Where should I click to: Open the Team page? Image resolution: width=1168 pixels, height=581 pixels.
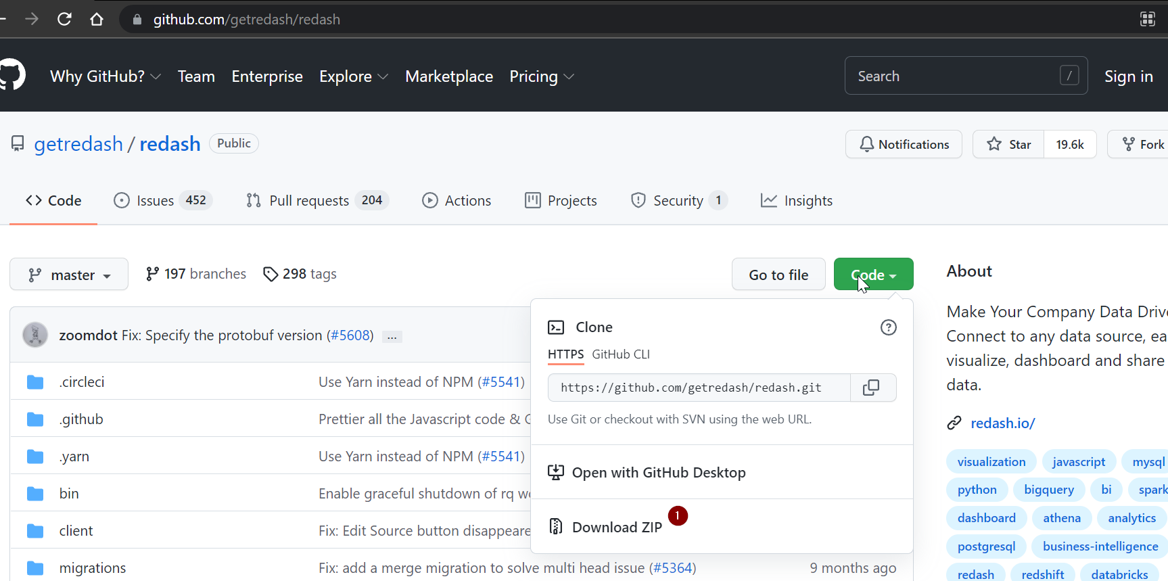(x=196, y=76)
